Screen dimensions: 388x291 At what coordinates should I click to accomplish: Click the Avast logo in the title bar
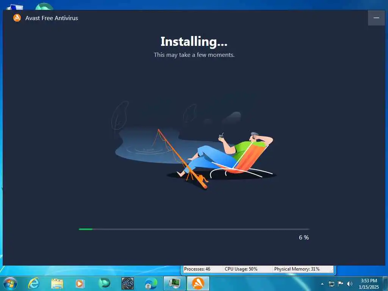coord(17,18)
